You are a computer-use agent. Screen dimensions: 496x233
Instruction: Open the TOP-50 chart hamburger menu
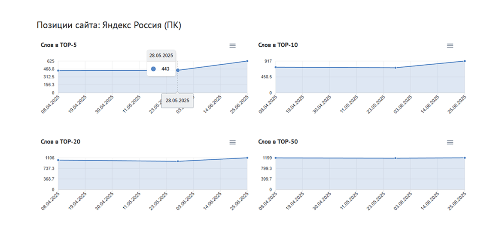[x=450, y=142]
